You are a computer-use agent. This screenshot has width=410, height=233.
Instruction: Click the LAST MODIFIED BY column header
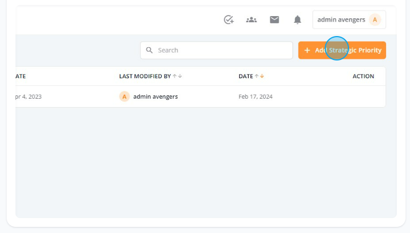tap(145, 76)
